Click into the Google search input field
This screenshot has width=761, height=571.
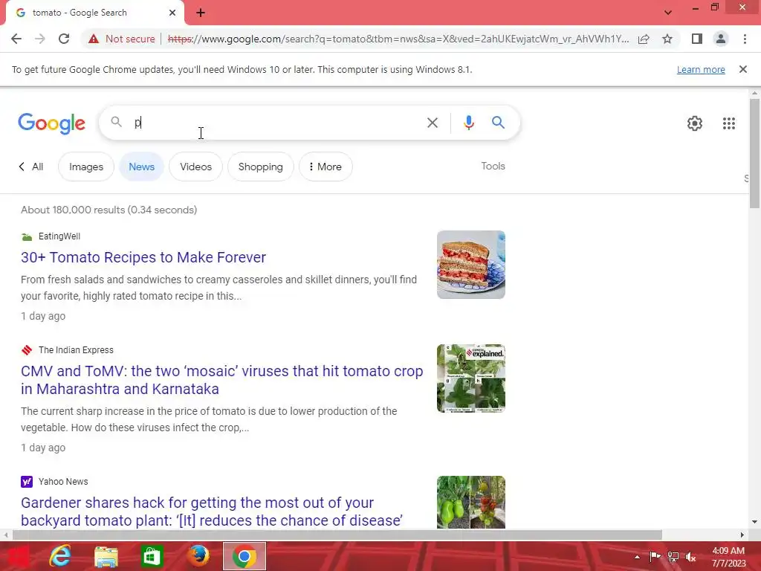pyautogui.click(x=276, y=123)
